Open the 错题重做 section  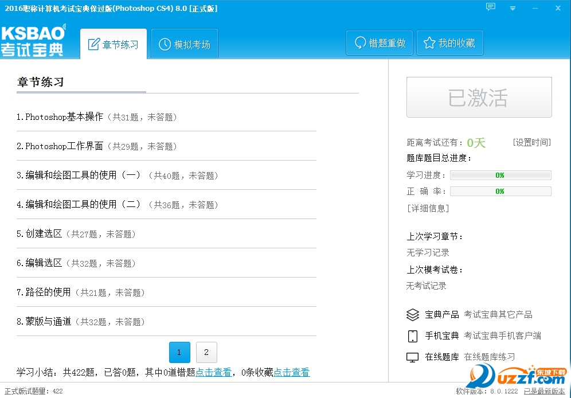pos(380,43)
